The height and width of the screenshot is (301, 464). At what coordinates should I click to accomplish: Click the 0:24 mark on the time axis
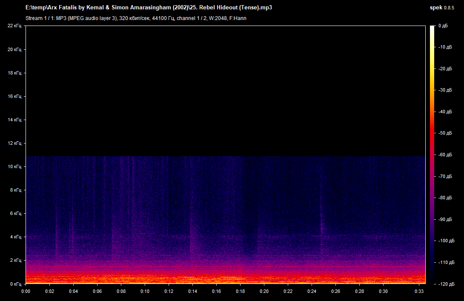312,291
